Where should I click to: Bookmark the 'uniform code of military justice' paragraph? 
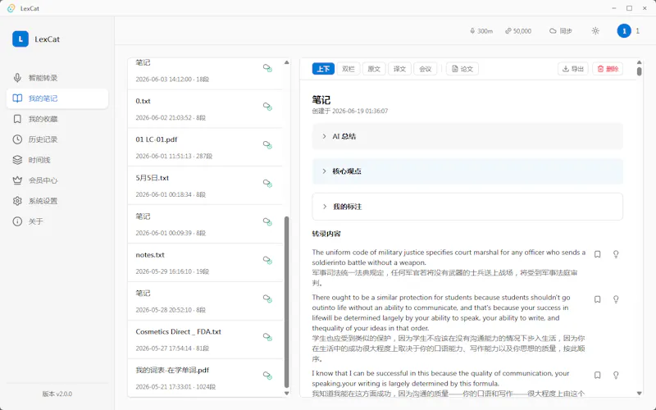(598, 254)
